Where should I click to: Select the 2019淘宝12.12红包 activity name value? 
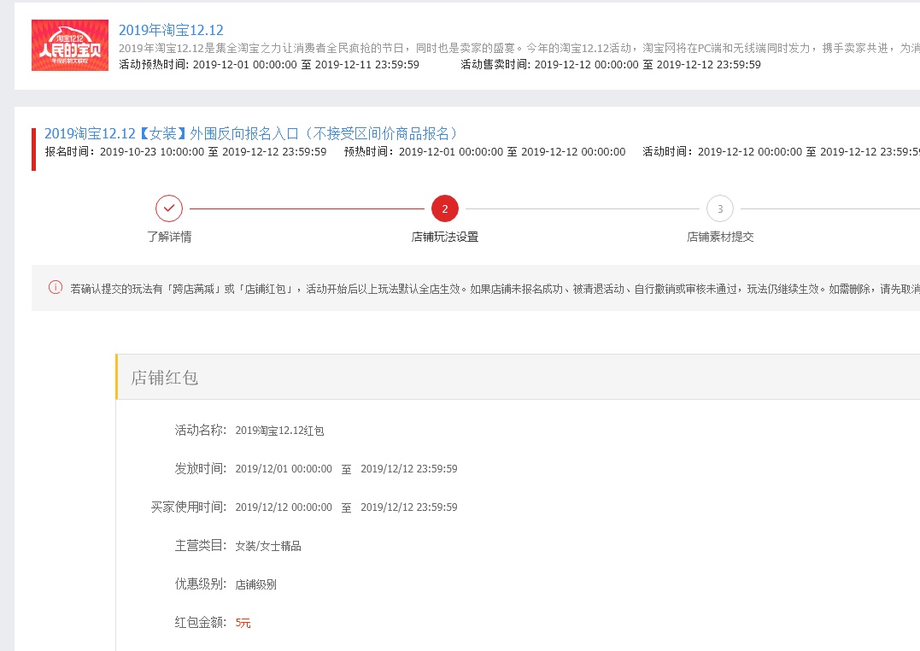coord(279,431)
